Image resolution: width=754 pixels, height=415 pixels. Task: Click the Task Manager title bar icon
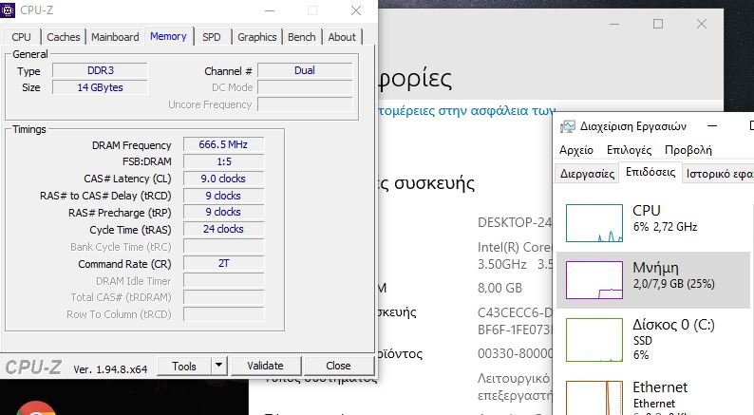pos(568,126)
